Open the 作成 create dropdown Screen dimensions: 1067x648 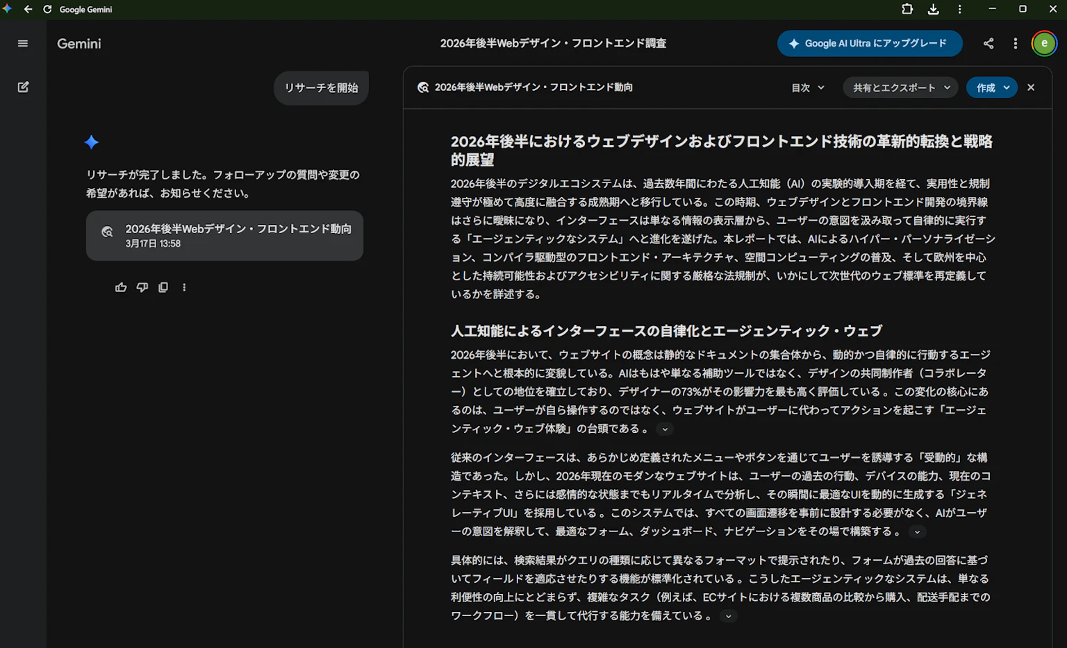[992, 87]
